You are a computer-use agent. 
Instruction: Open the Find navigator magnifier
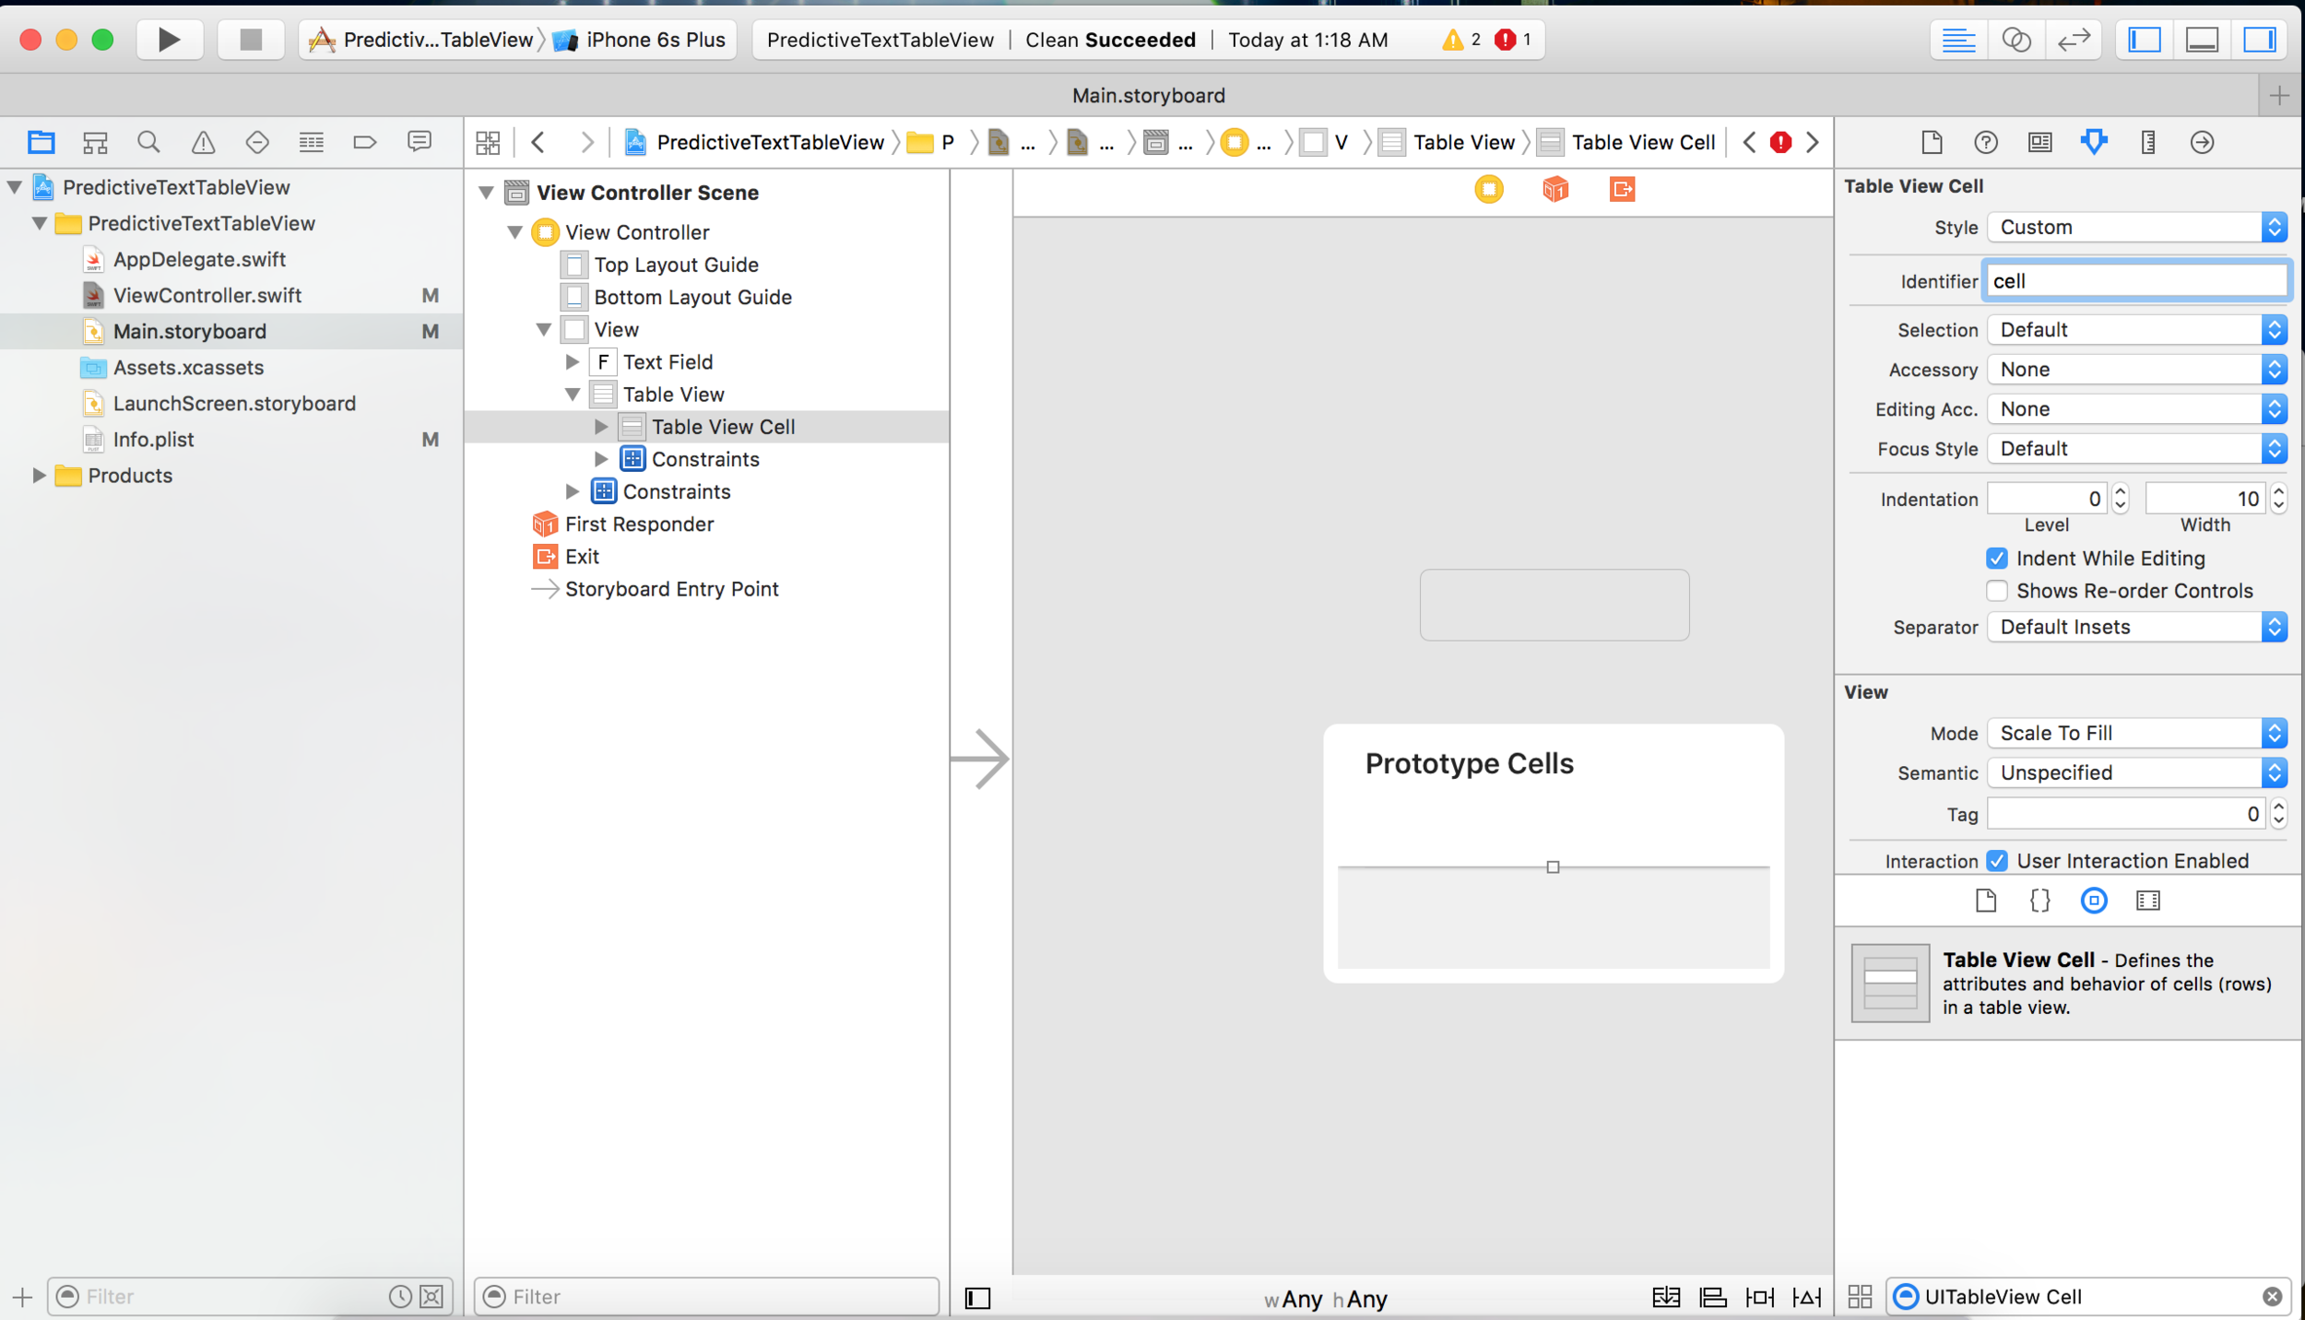(x=148, y=142)
